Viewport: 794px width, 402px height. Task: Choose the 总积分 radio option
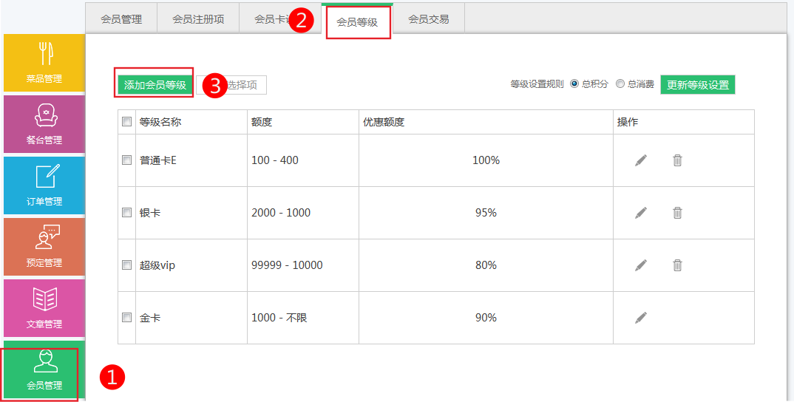pyautogui.click(x=574, y=84)
